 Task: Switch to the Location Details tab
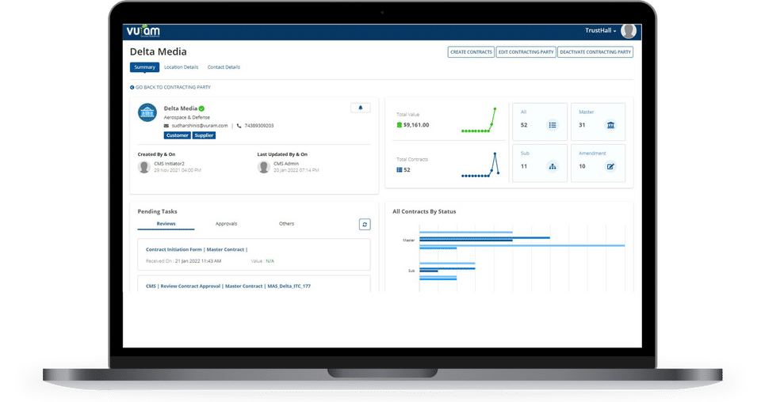click(x=181, y=67)
